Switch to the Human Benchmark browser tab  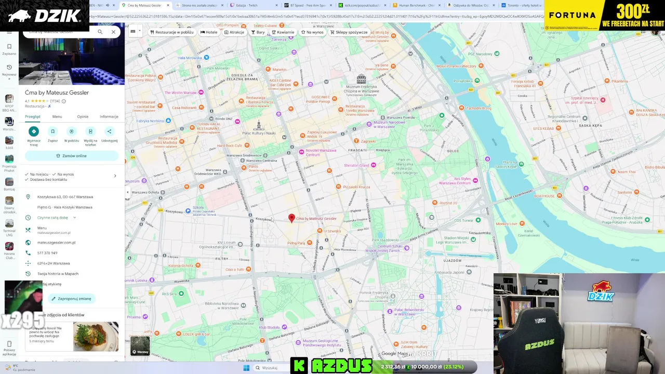[x=416, y=5]
